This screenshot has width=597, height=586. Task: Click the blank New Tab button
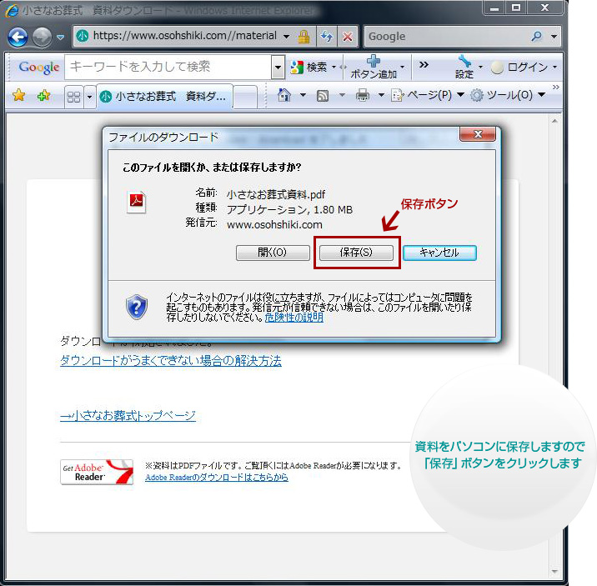245,97
